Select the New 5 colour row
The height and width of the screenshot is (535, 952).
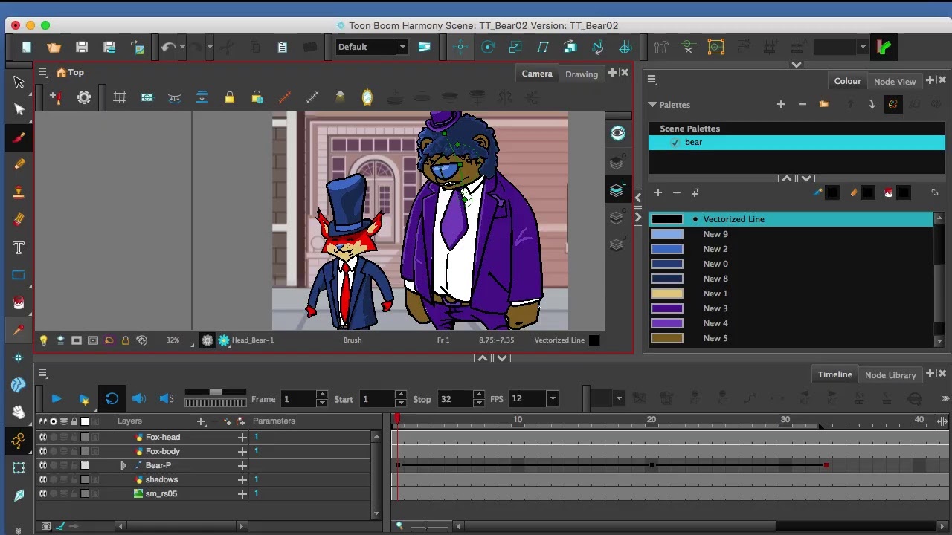point(791,338)
